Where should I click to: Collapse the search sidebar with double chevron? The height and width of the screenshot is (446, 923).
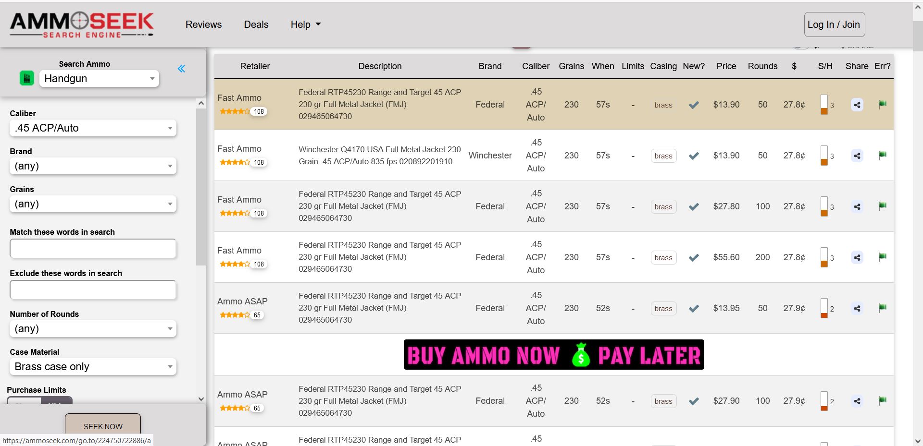tap(181, 69)
